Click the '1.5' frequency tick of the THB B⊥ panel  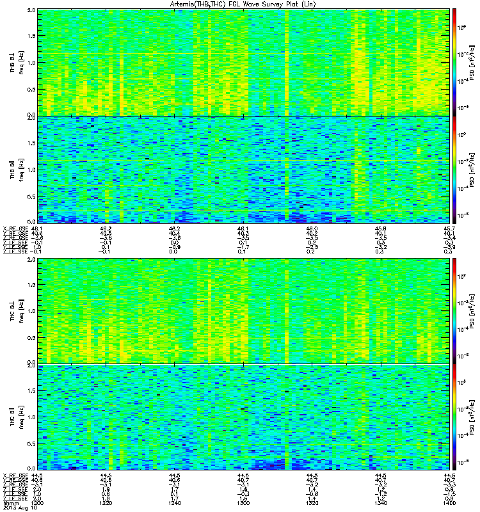(31, 36)
